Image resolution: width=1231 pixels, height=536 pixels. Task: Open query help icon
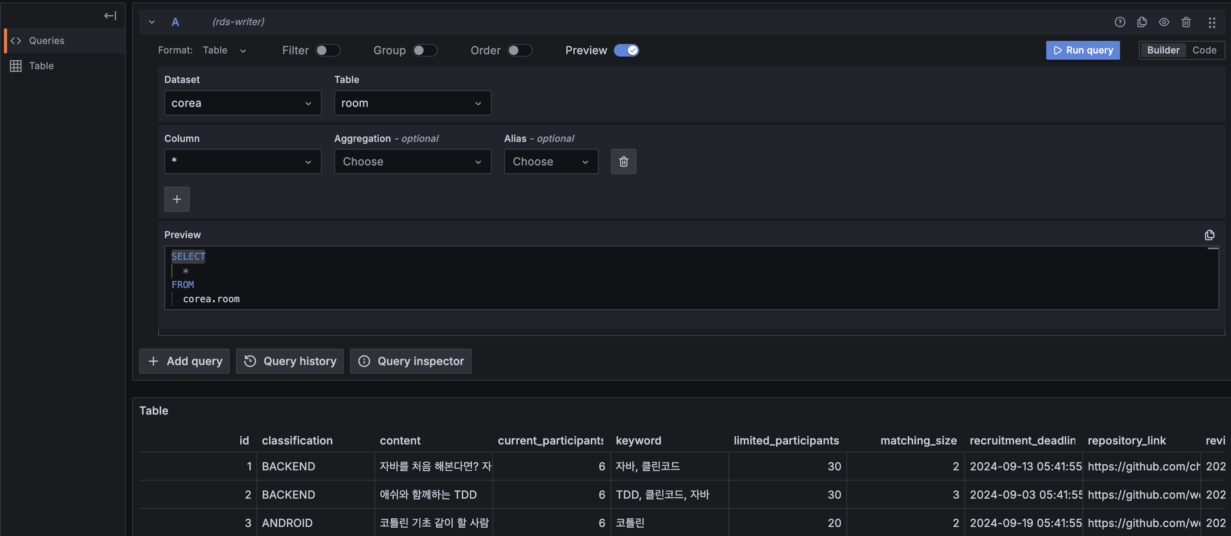1120,22
